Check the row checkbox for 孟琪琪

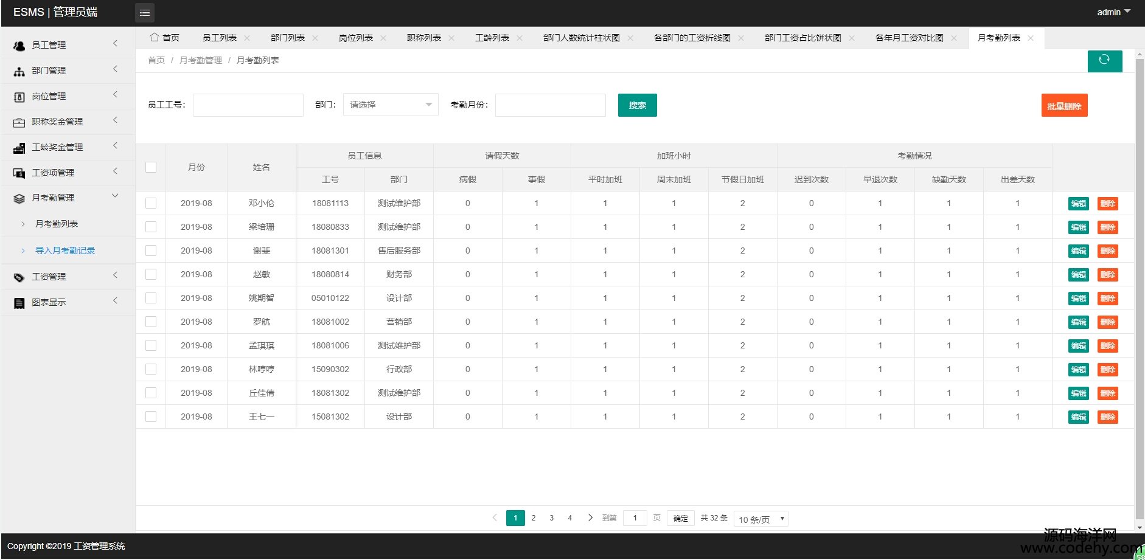click(x=151, y=345)
